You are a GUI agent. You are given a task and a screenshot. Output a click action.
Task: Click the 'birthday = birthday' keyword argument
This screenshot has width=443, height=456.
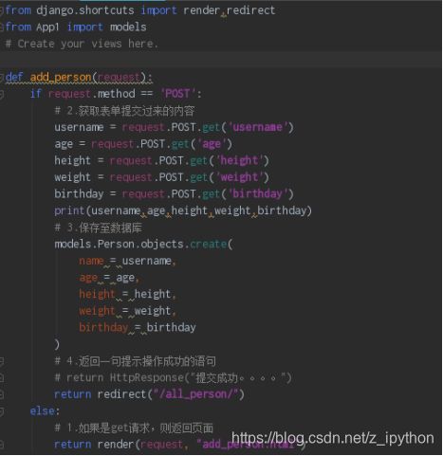click(x=138, y=327)
